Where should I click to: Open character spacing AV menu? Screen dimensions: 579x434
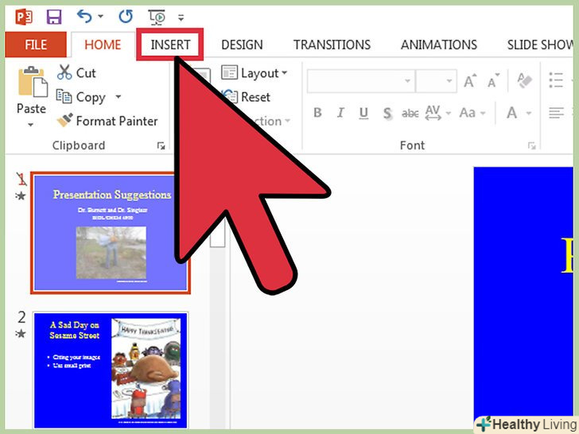tap(437, 113)
